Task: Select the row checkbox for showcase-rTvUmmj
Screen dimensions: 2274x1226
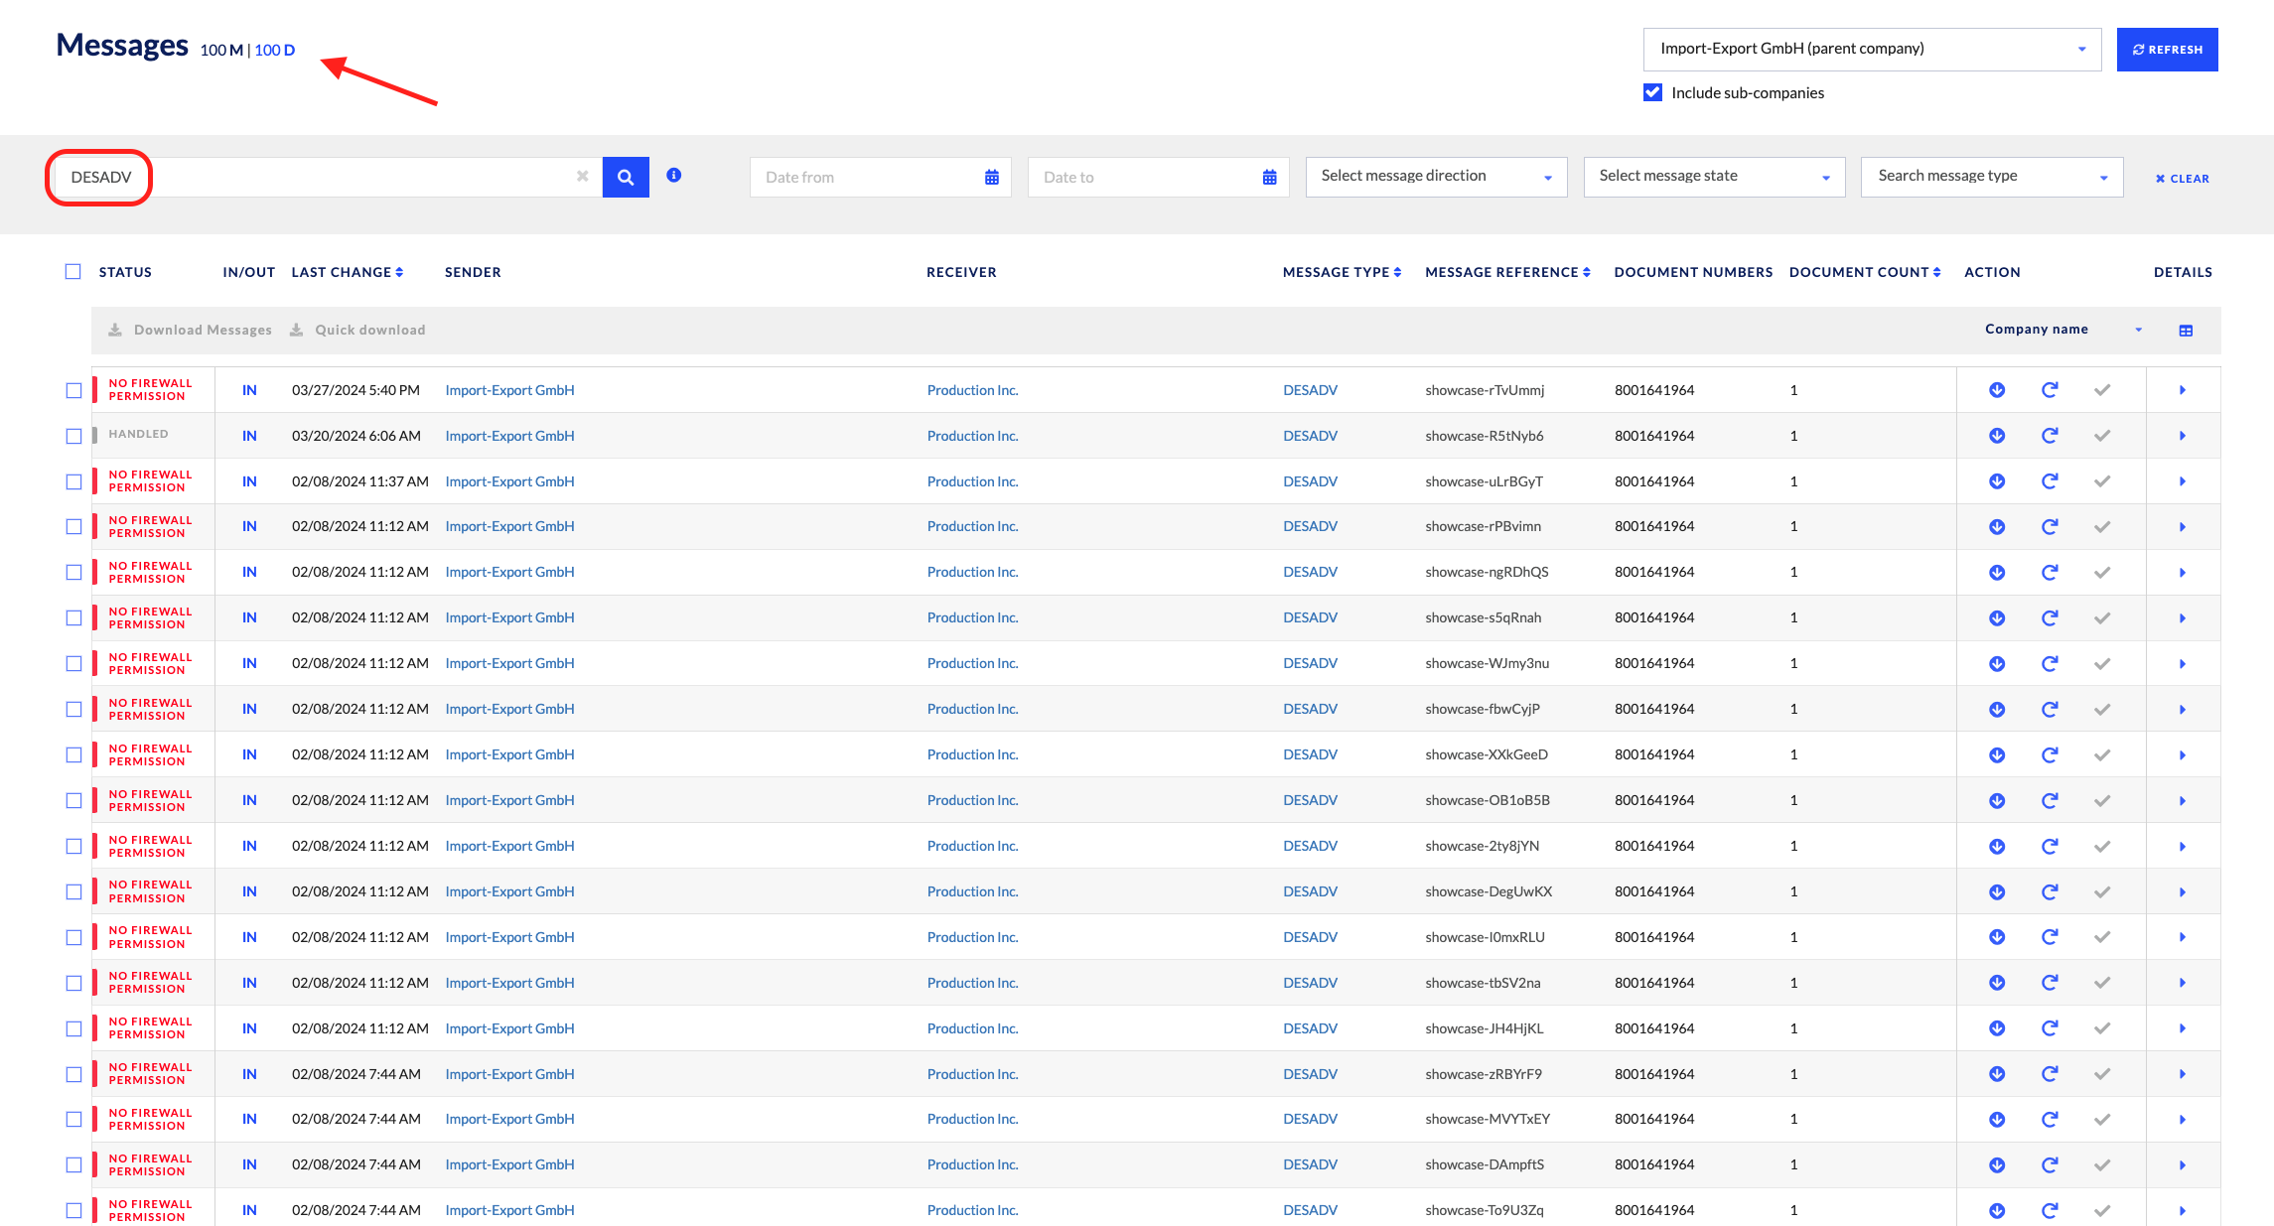Action: pos(73,390)
